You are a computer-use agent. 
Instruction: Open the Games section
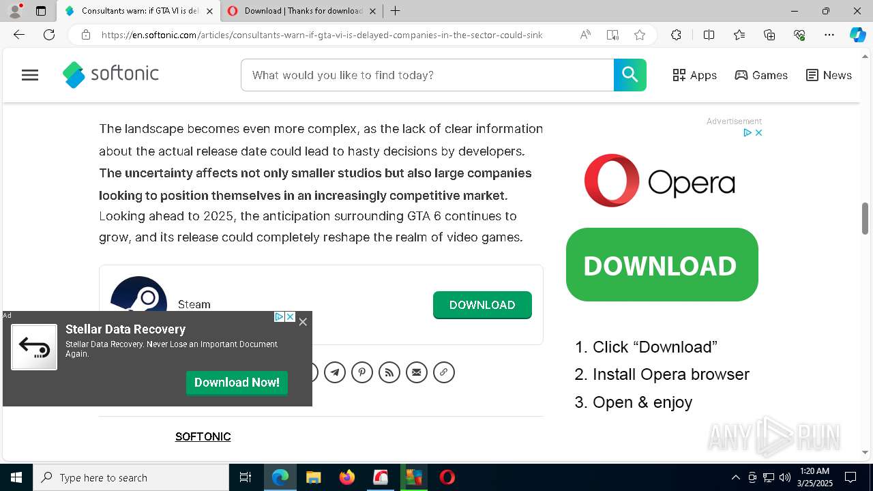click(761, 75)
